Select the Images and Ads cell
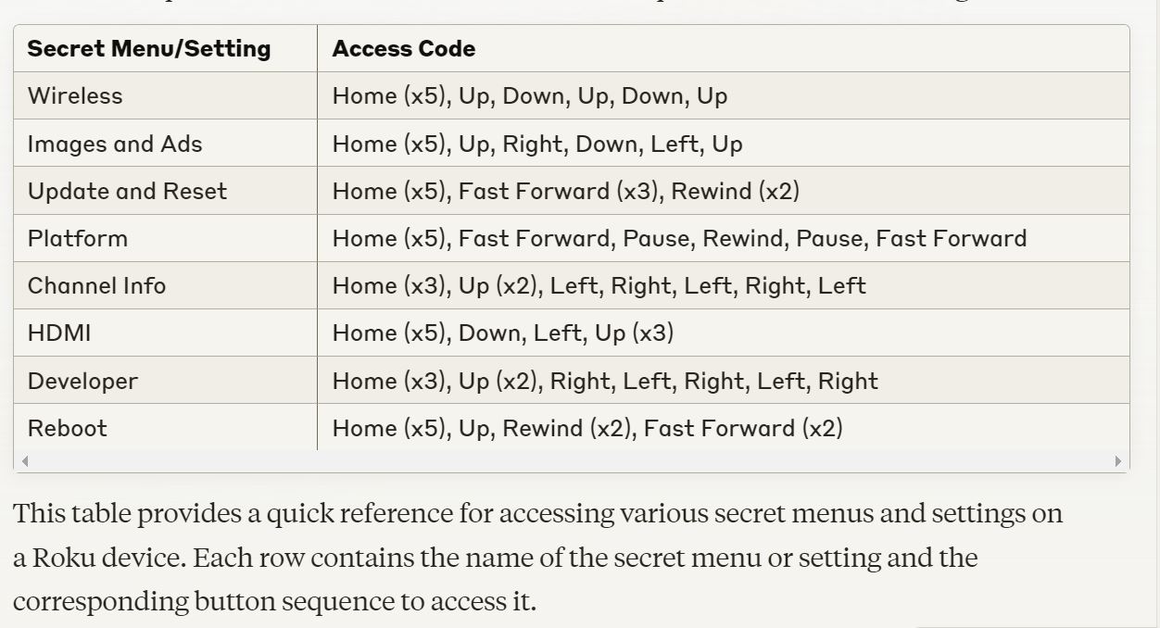This screenshot has height=628, width=1160. tap(115, 144)
